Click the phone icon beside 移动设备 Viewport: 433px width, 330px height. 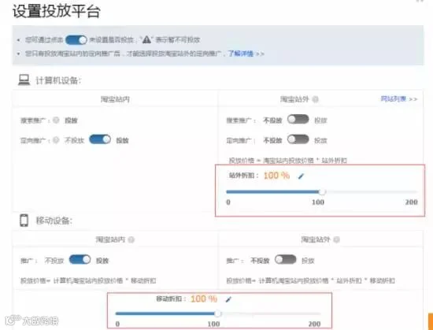click(x=24, y=221)
